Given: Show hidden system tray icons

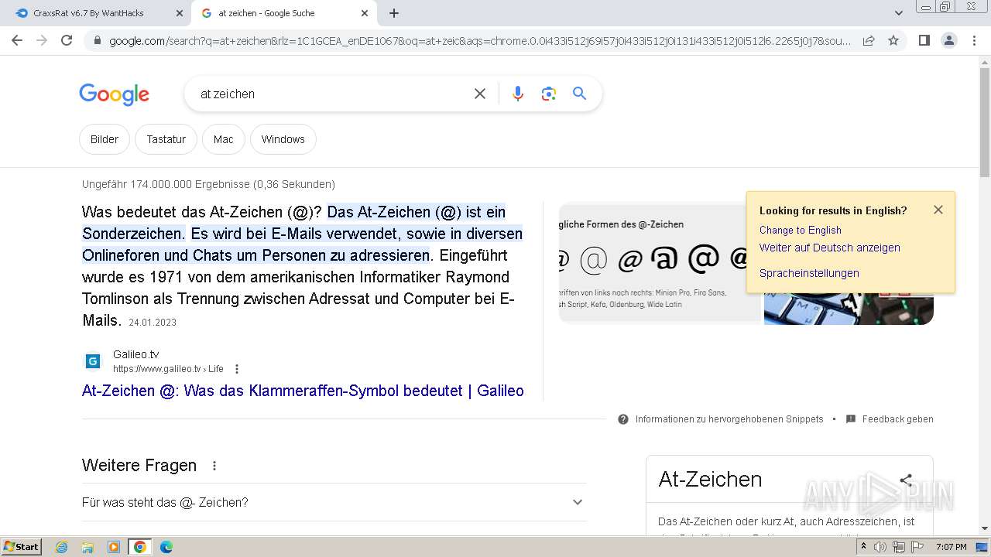Looking at the screenshot, I should click(863, 547).
